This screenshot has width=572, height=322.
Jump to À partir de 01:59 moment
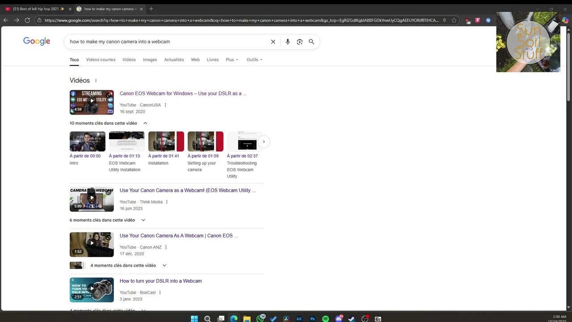click(203, 156)
